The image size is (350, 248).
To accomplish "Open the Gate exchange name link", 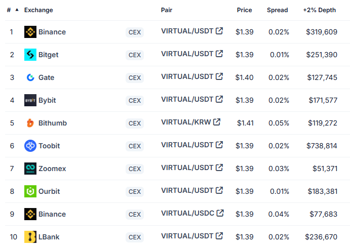I will pyautogui.click(x=47, y=77).
